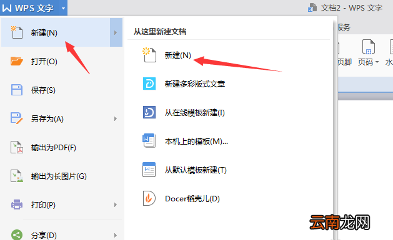393x240 pixels.
Task: Click the green 分享(D) share icon
Action: [17, 235]
